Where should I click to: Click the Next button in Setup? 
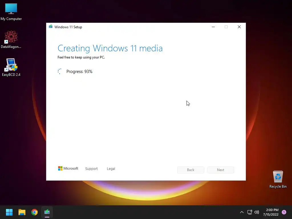tap(221, 170)
